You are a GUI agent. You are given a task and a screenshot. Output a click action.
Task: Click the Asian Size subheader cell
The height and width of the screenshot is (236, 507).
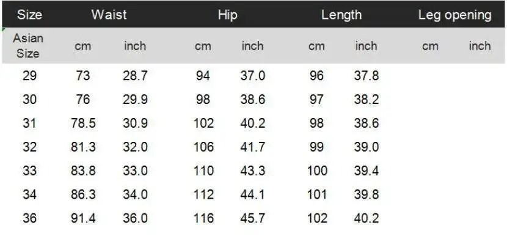pyautogui.click(x=28, y=46)
